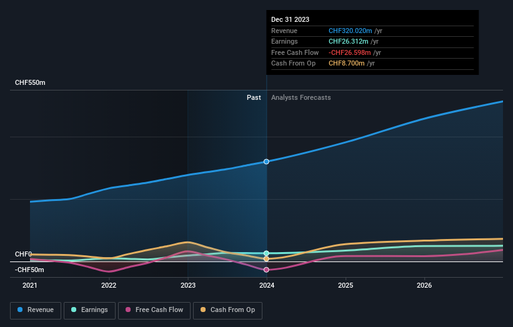Click the CHF26.312m earnings value
This screenshot has width=513, height=327.
click(349, 41)
